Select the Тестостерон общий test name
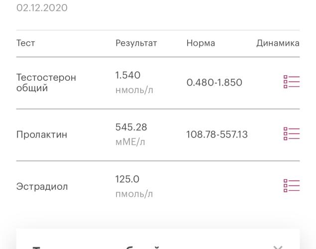316x249 pixels. click(46, 83)
